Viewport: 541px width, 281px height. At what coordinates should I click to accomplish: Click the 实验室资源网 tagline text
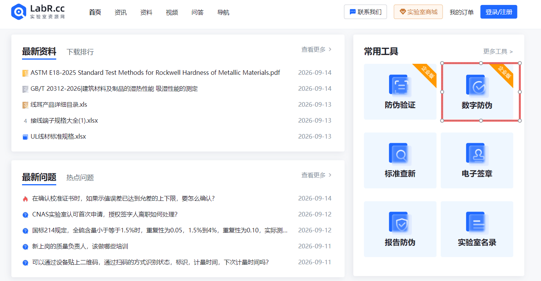(47, 17)
